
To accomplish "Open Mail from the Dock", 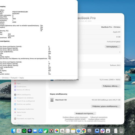I will tap(35, 131).
